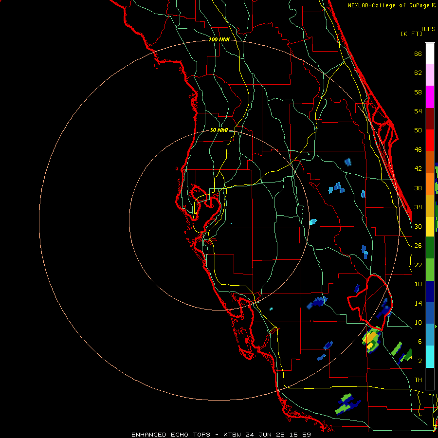Click the legend value label '54'
The image size is (438, 438).
[418, 111]
